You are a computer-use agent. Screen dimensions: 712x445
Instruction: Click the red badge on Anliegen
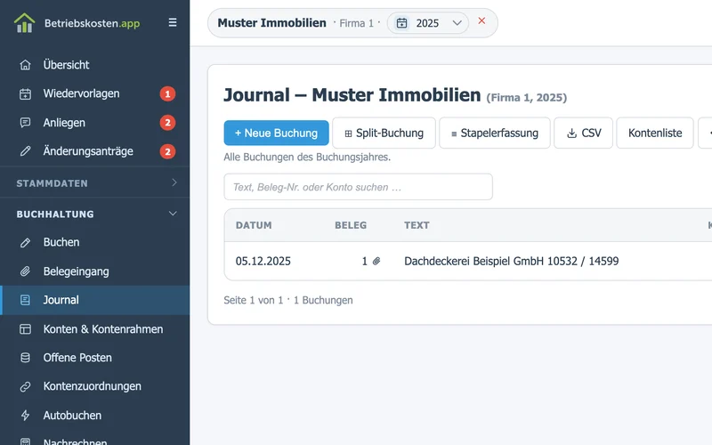pyautogui.click(x=167, y=123)
